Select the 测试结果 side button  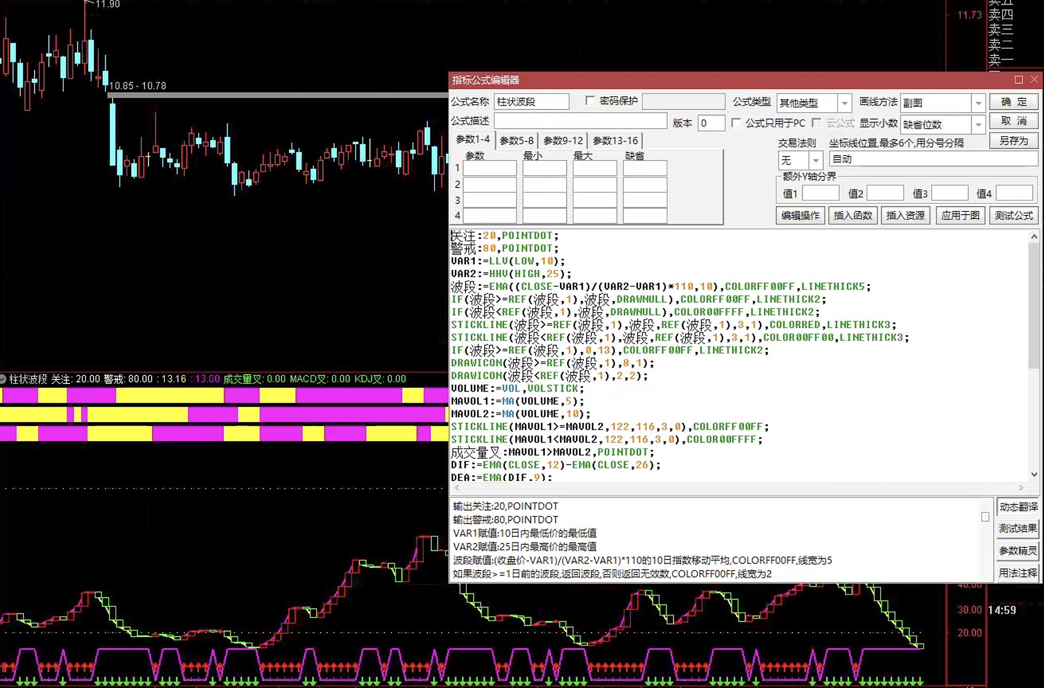click(x=1018, y=529)
